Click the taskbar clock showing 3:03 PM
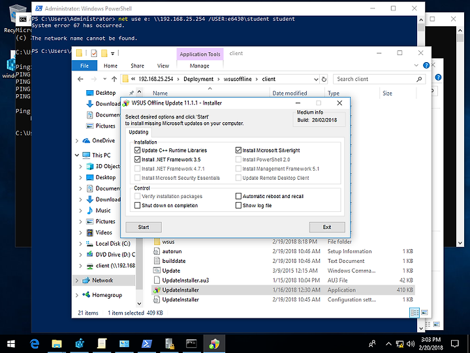 point(431,344)
